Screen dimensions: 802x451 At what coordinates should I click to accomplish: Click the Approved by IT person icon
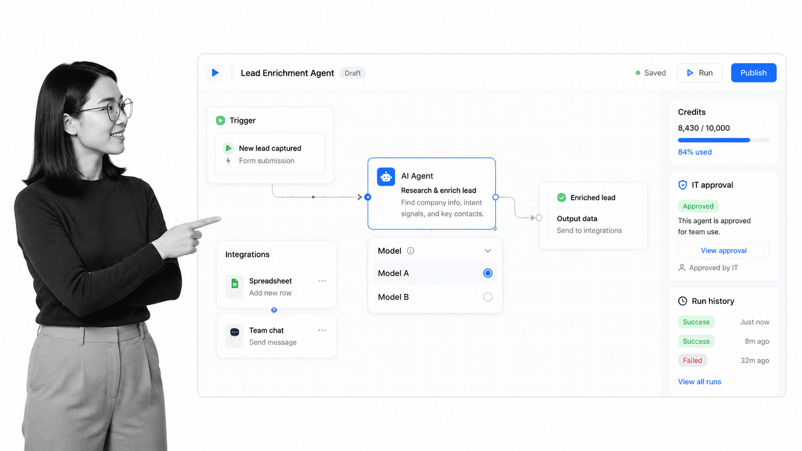pos(682,267)
